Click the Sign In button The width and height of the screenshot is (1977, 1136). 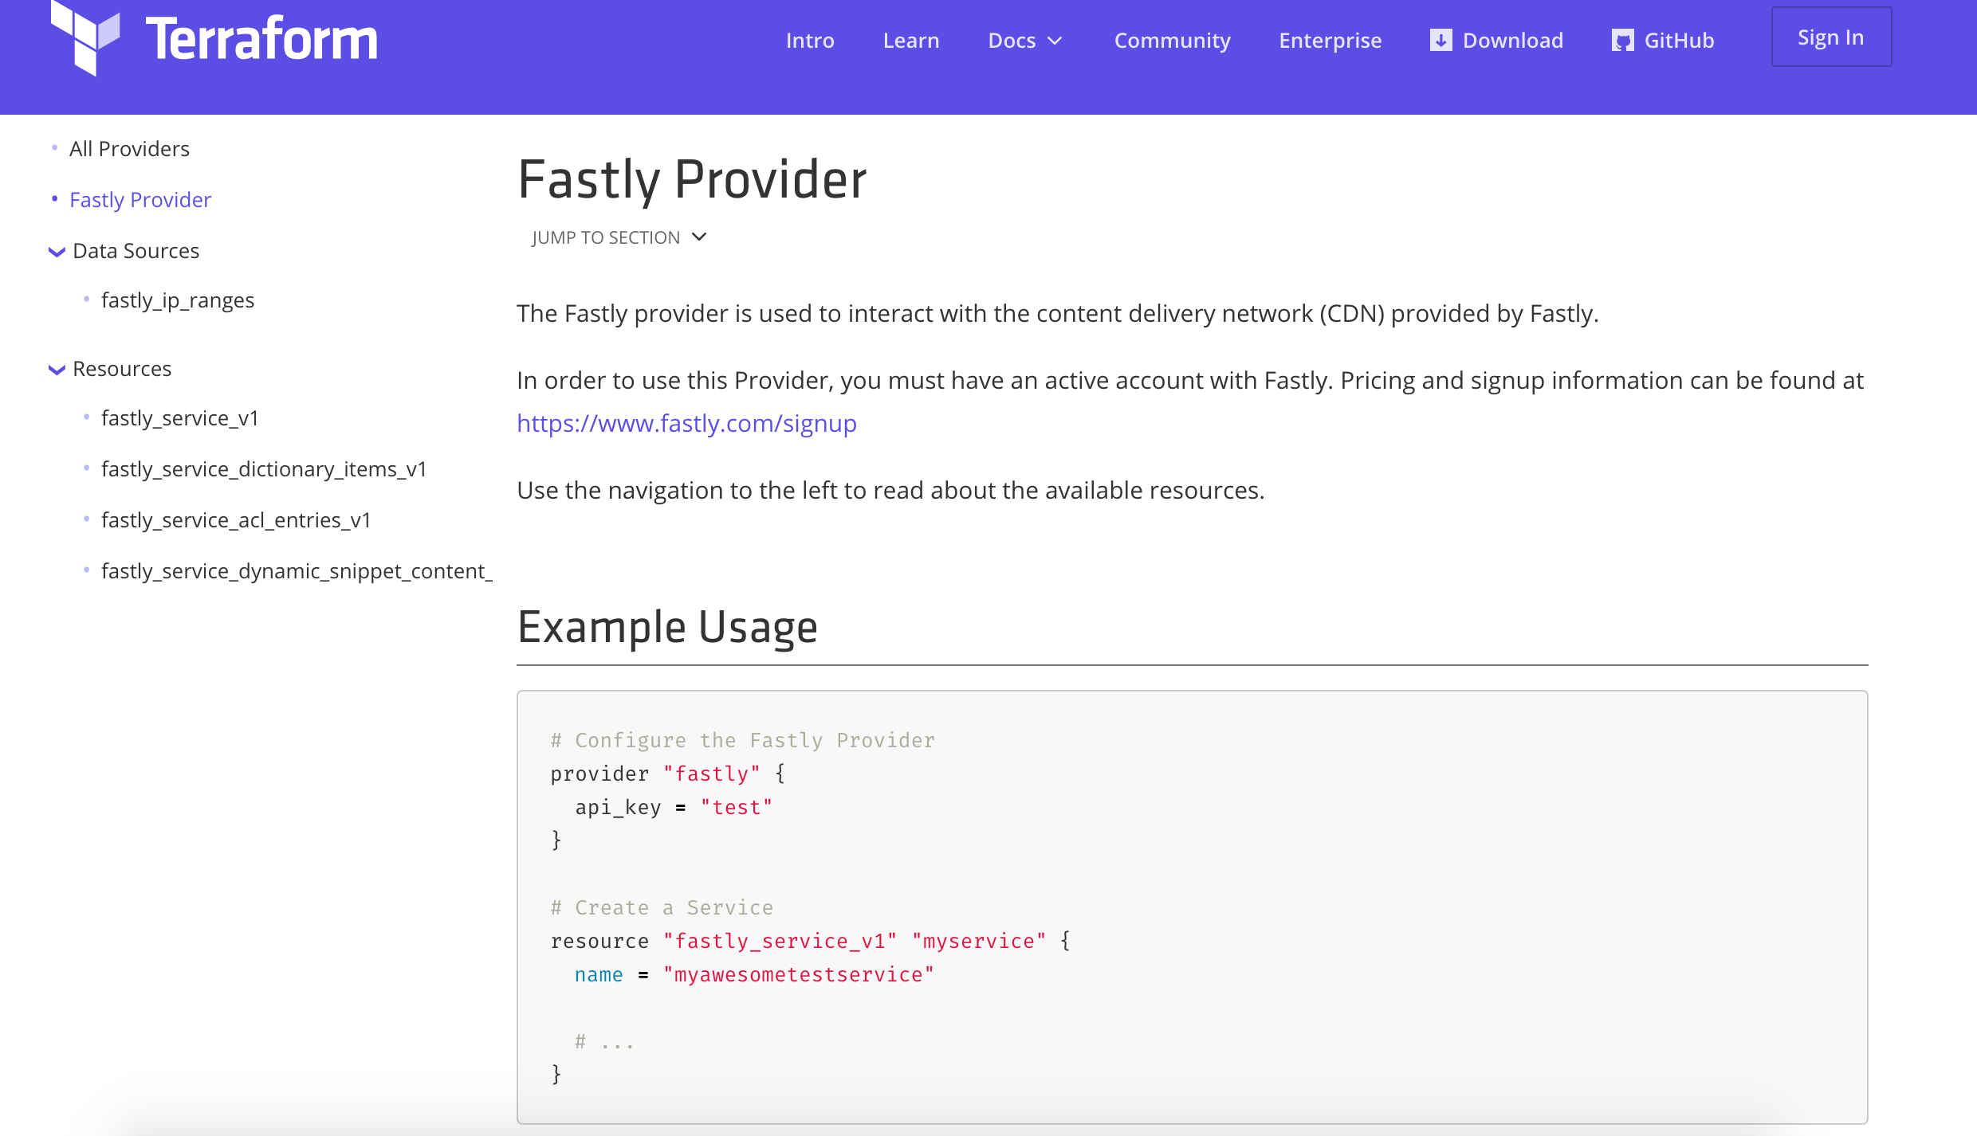point(1830,37)
